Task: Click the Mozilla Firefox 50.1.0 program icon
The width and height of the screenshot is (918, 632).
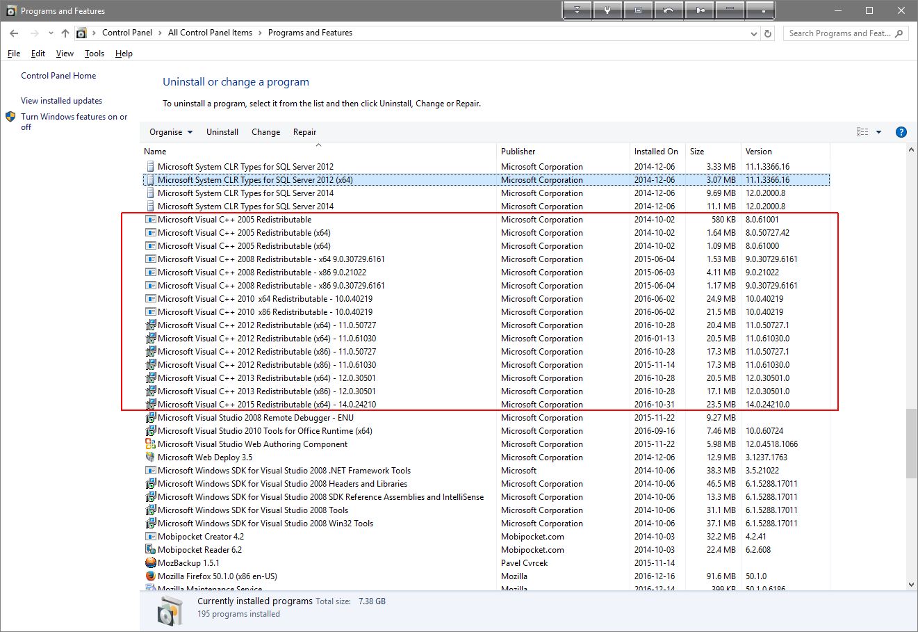Action: (x=151, y=576)
